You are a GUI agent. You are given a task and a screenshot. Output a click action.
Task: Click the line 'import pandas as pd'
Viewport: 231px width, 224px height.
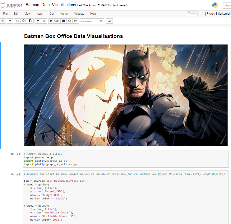coord(39,157)
